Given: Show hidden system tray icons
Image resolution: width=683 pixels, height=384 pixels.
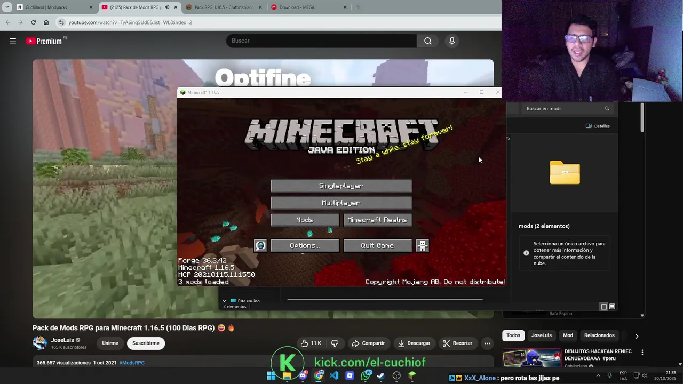Looking at the screenshot, I should tap(598, 375).
